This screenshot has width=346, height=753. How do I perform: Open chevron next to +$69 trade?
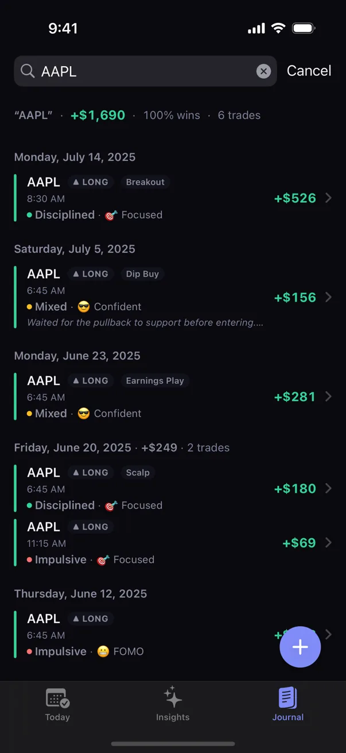(328, 543)
